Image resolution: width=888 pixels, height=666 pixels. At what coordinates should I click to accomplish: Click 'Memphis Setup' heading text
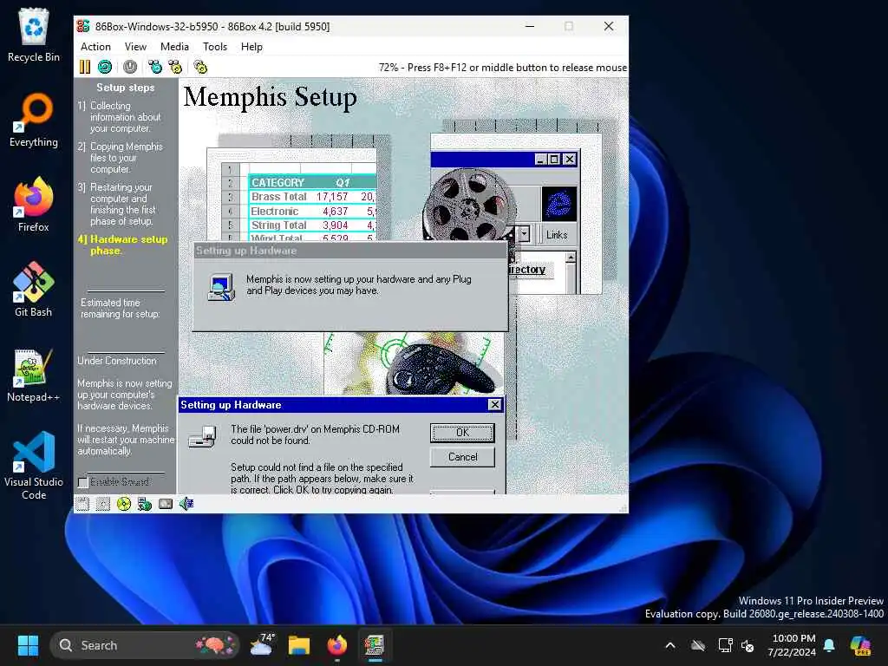(271, 96)
